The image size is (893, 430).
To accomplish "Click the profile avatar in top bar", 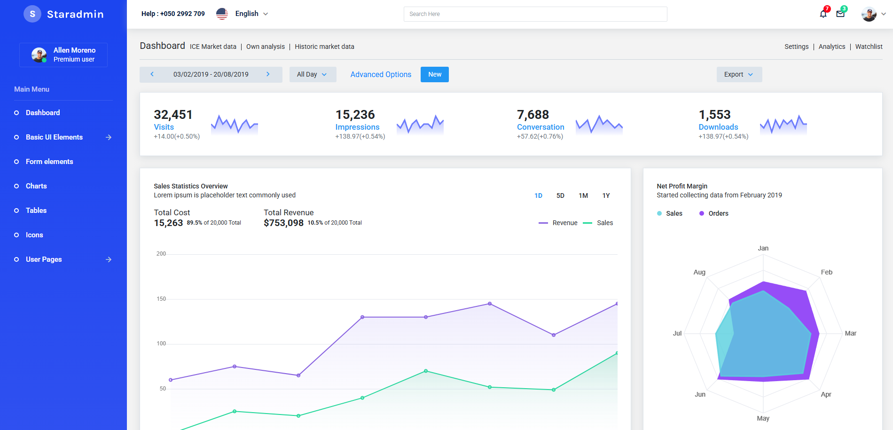I will (x=869, y=14).
